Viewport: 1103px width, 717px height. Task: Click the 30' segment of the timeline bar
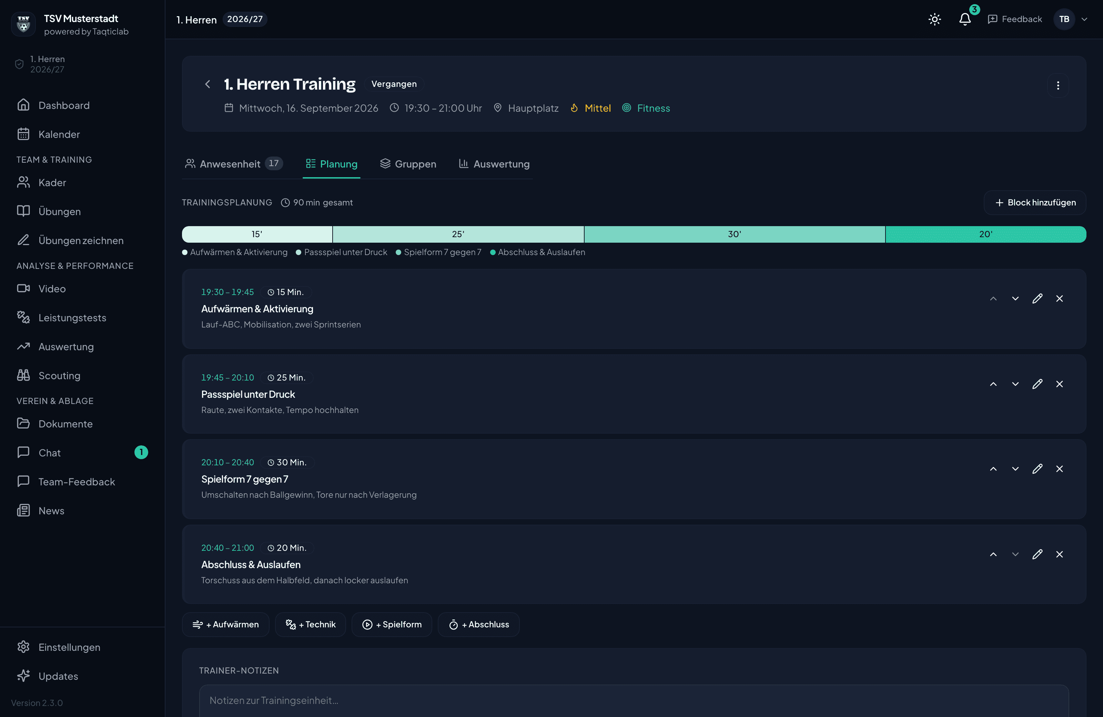coord(735,234)
